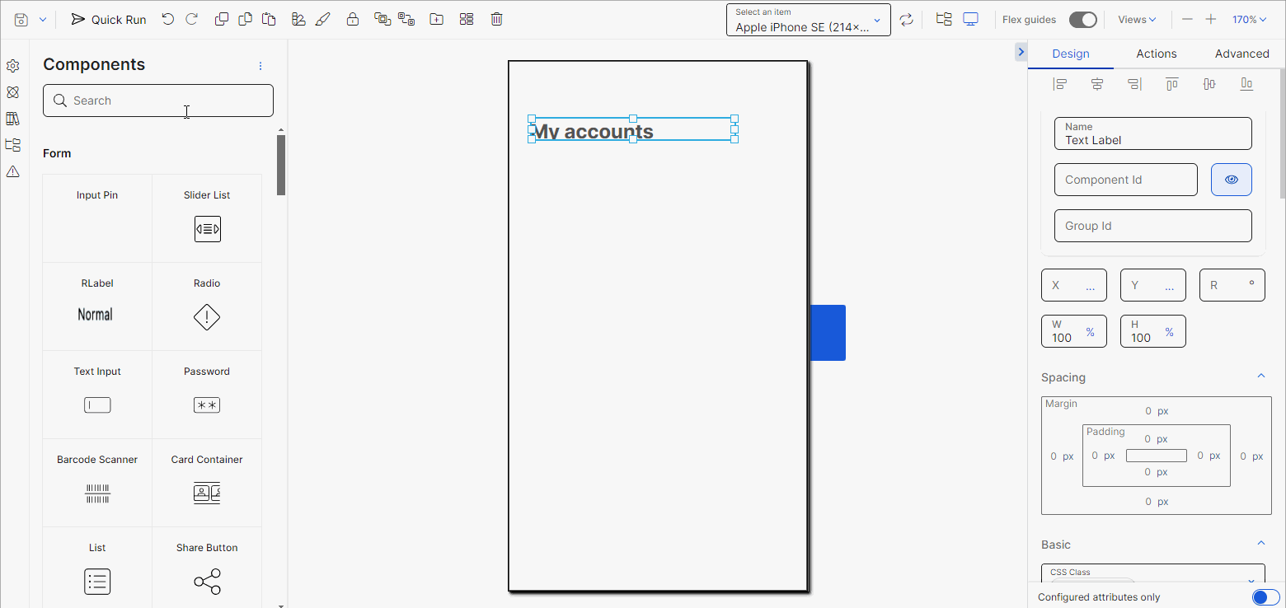Click the component Search field
Image resolution: width=1286 pixels, height=608 pixels.
click(157, 100)
